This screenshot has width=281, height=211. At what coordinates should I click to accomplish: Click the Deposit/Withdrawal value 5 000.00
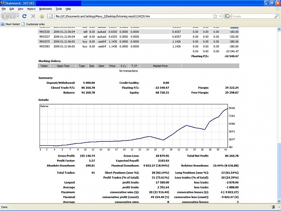coord(89,83)
